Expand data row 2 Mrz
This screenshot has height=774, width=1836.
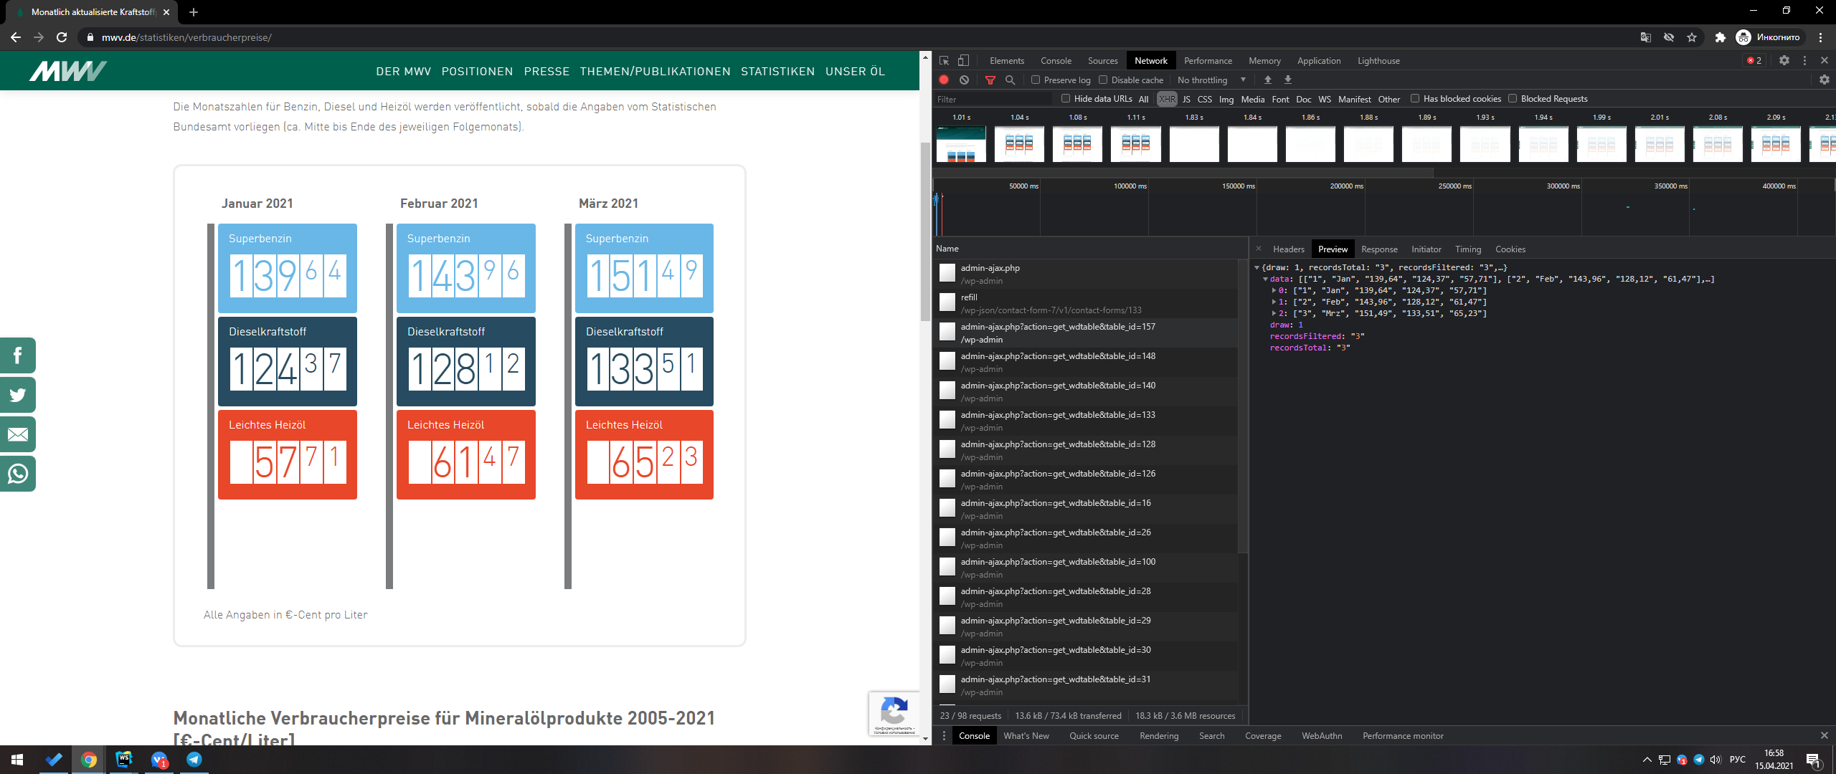(1274, 313)
